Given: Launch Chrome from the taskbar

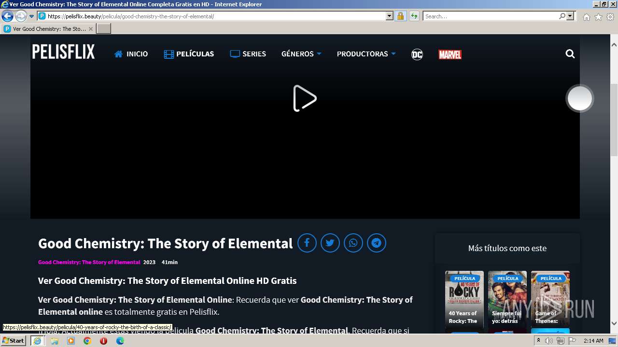Looking at the screenshot, I should (x=87, y=341).
